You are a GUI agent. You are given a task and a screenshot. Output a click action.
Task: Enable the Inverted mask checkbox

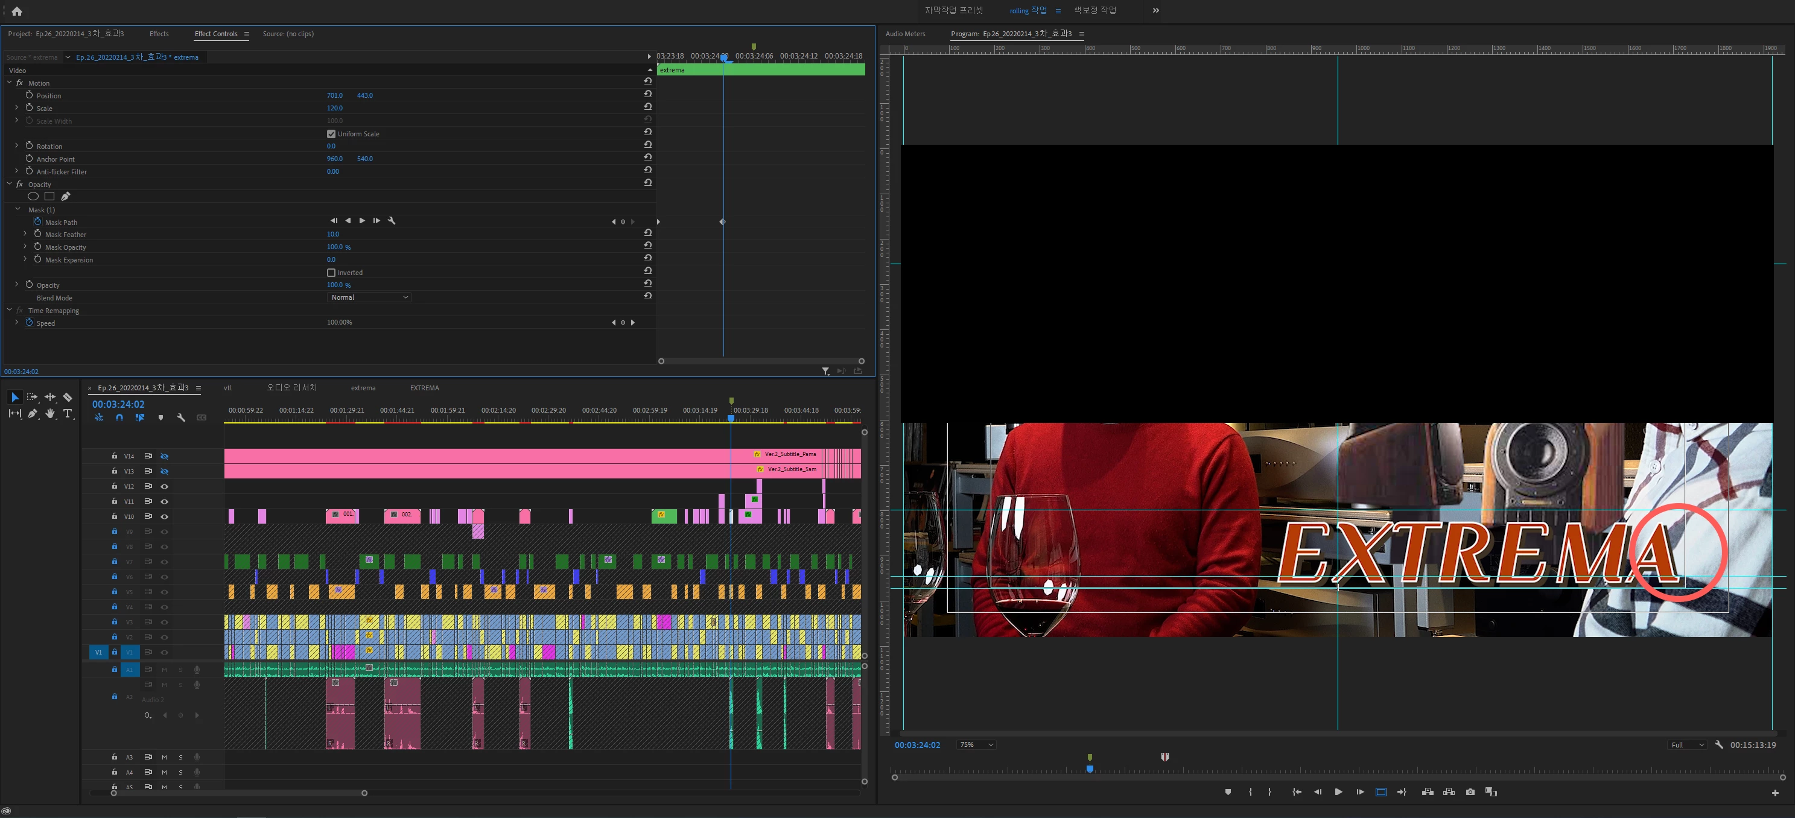click(x=331, y=273)
